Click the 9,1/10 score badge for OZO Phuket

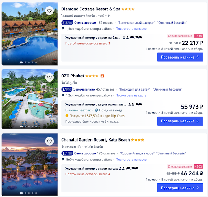click(67, 89)
